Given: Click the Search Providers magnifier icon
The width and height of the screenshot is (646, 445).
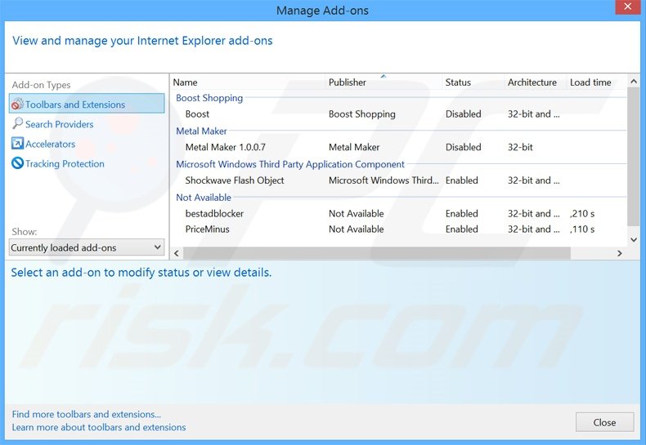Looking at the screenshot, I should pyautogui.click(x=17, y=123).
